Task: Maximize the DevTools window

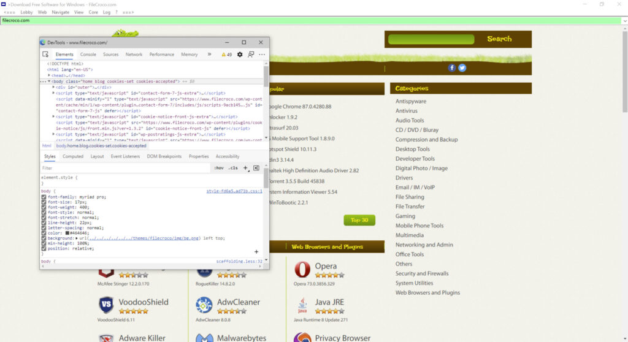Action: [243, 42]
